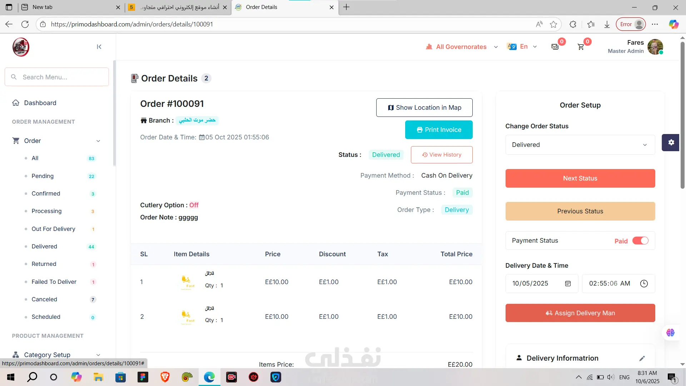Viewport: 686px width, 386px height.
Task: Click the brain AI assistant icon
Action: (x=670, y=333)
